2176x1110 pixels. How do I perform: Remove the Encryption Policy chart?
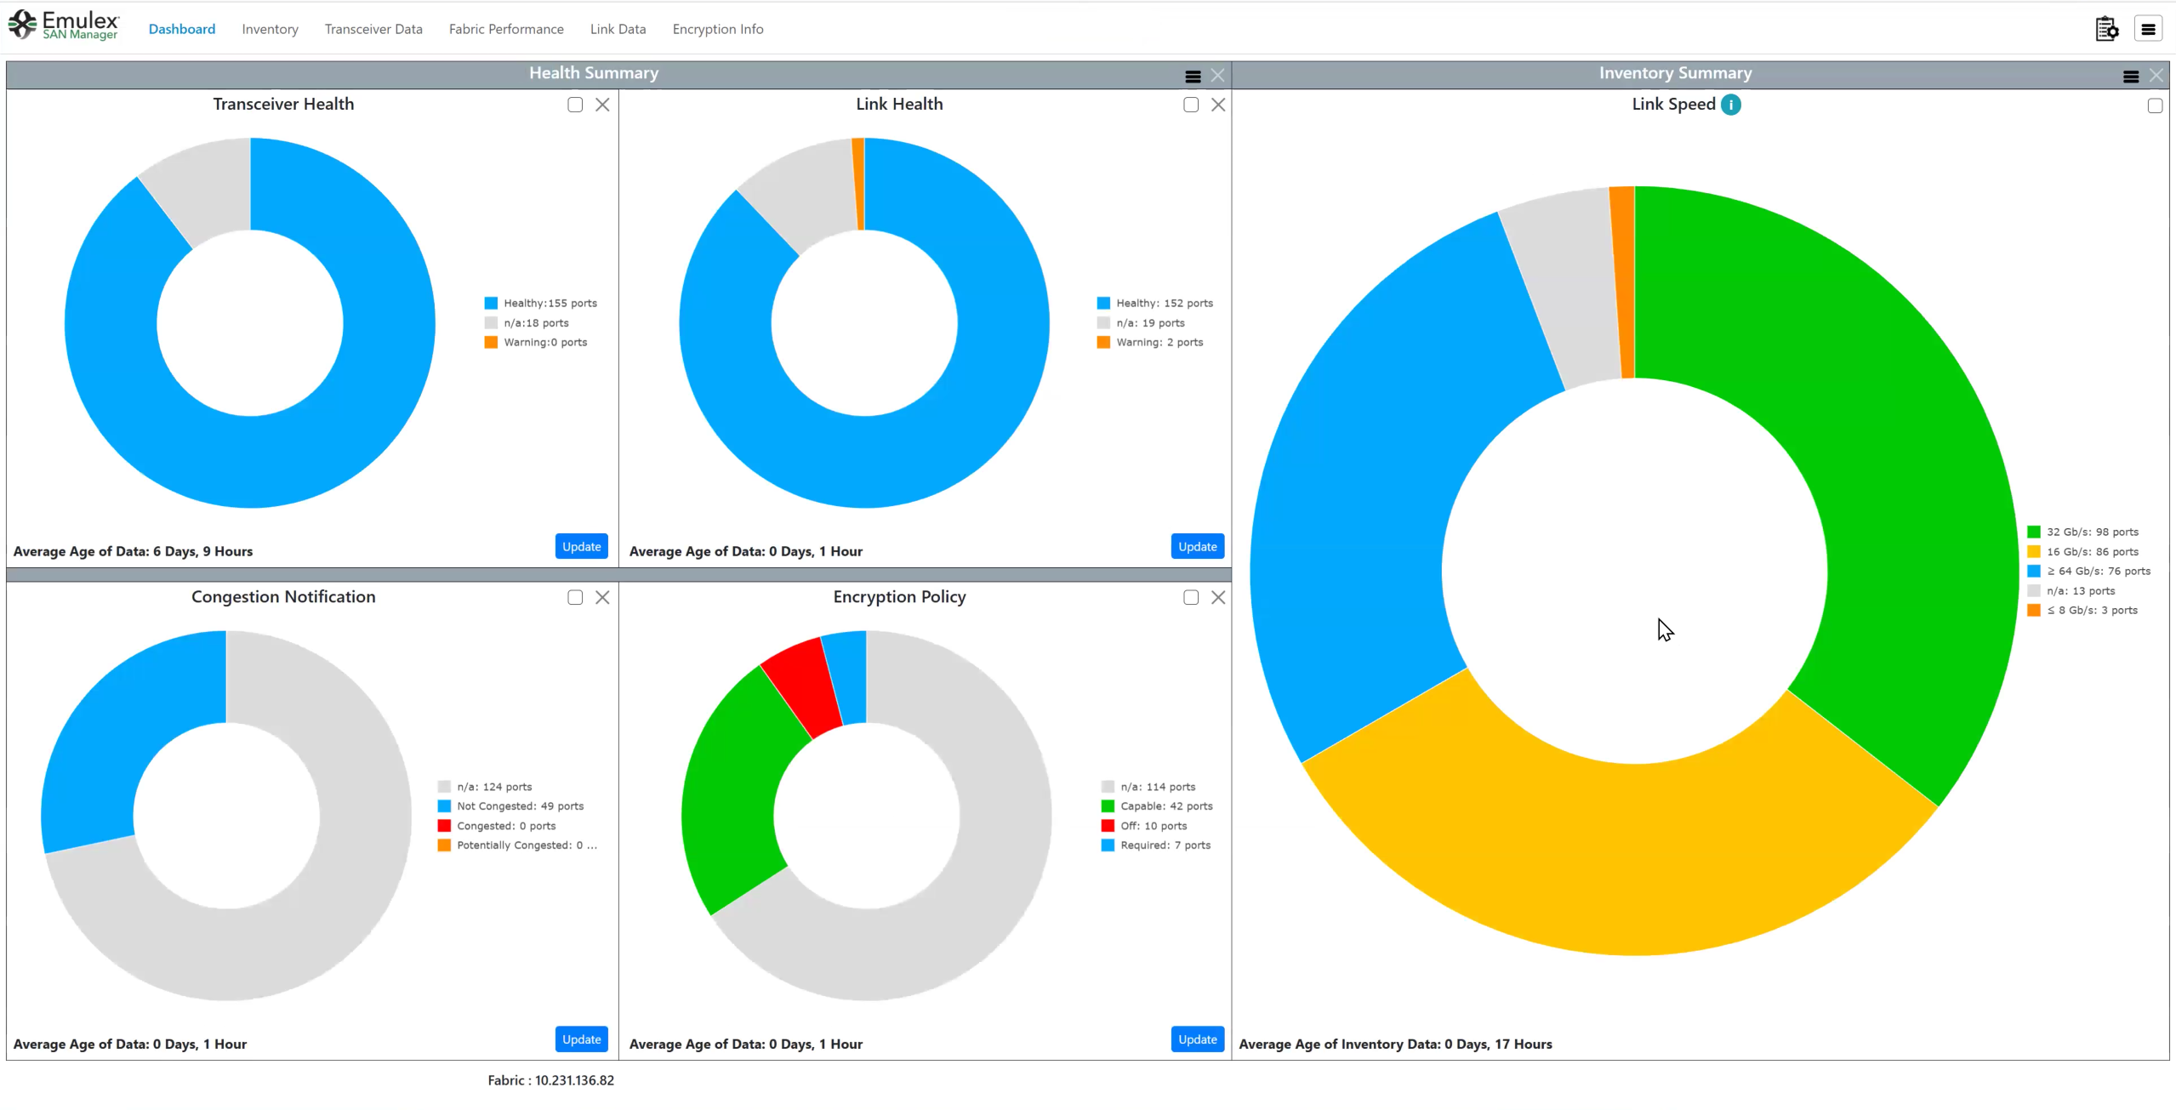click(x=1218, y=597)
